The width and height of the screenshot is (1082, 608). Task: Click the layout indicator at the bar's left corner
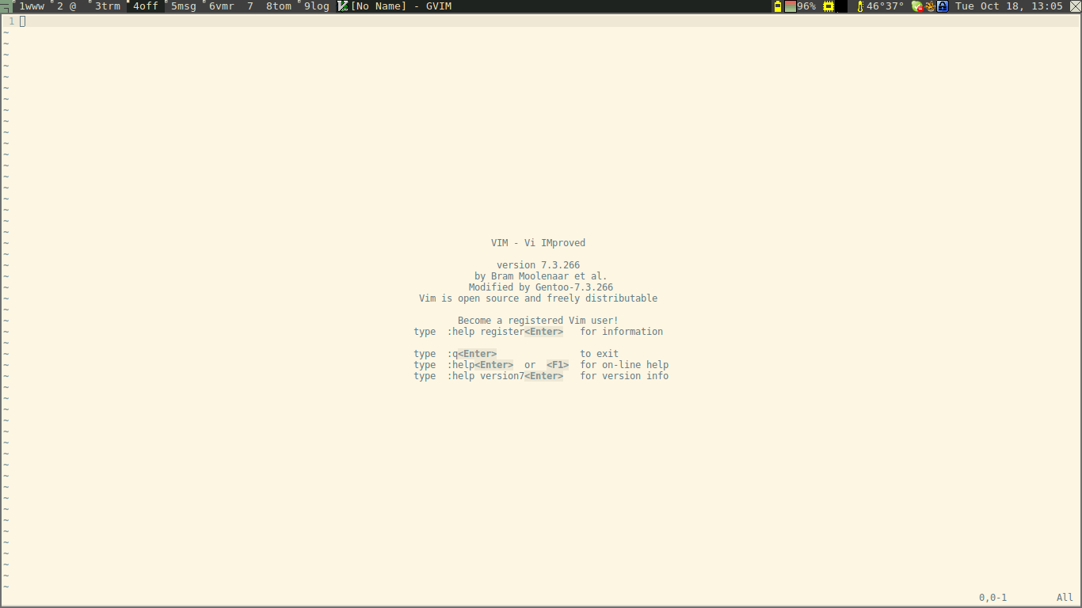point(8,6)
